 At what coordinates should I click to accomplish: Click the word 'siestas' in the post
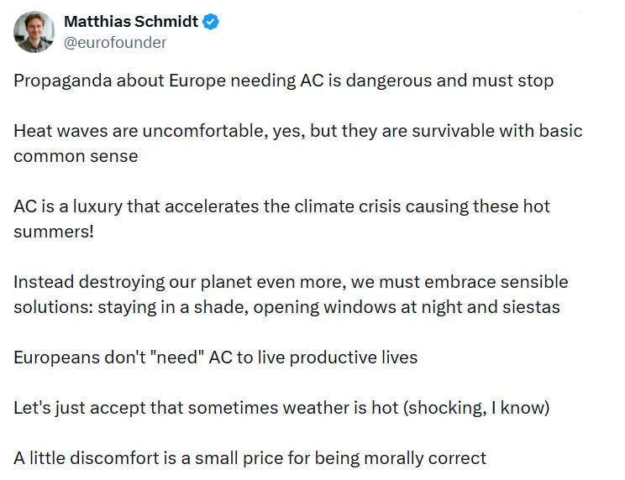click(531, 307)
